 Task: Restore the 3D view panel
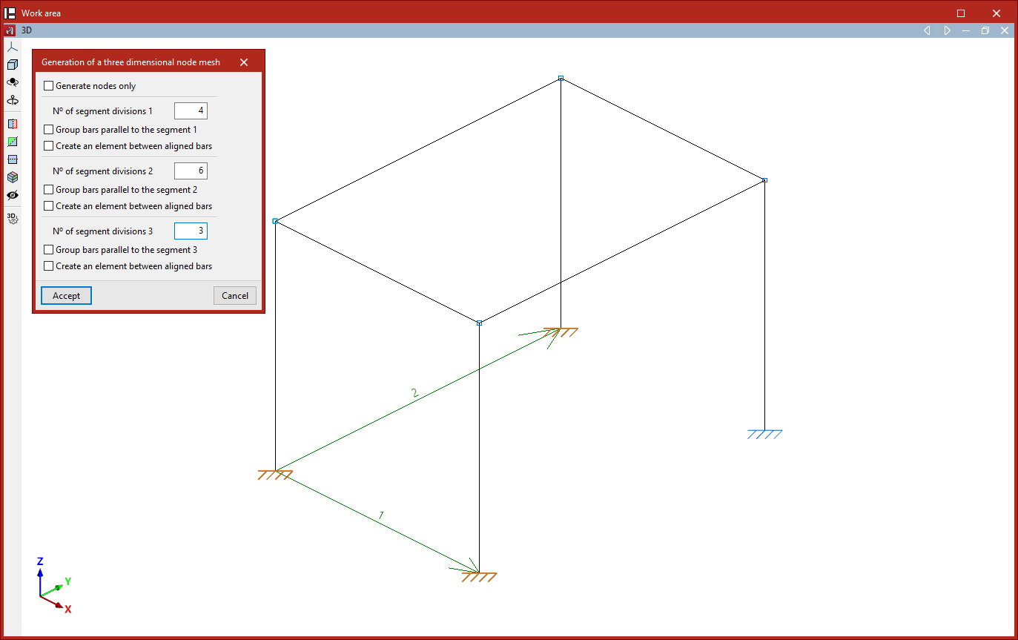click(985, 30)
